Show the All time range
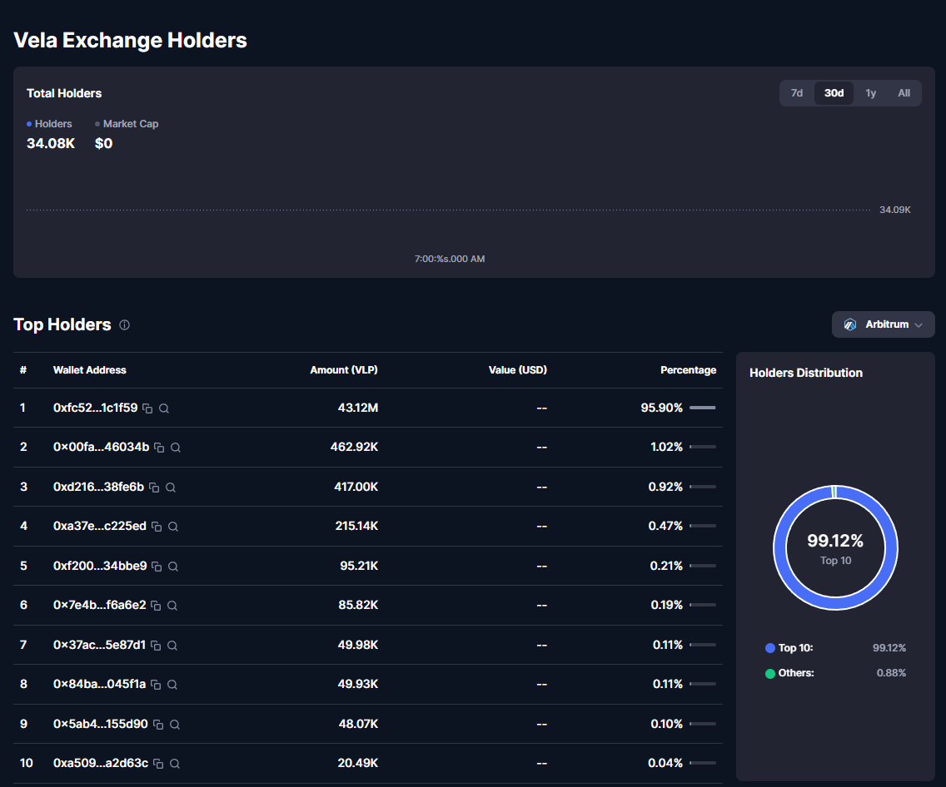 (904, 93)
